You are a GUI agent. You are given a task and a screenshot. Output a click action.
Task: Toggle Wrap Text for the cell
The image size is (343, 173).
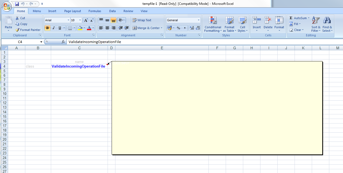(x=142, y=20)
